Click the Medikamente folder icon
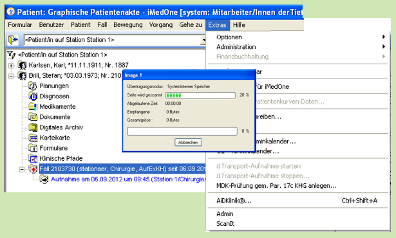 click(x=33, y=107)
